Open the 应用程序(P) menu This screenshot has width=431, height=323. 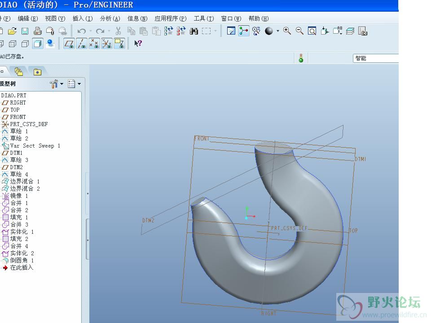click(171, 18)
